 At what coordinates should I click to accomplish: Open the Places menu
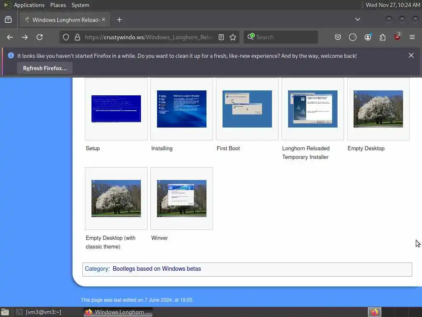[x=58, y=5]
